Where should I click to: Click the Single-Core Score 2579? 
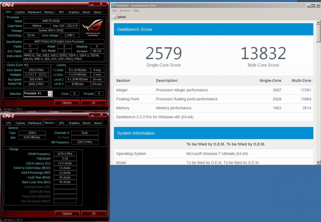tap(164, 53)
